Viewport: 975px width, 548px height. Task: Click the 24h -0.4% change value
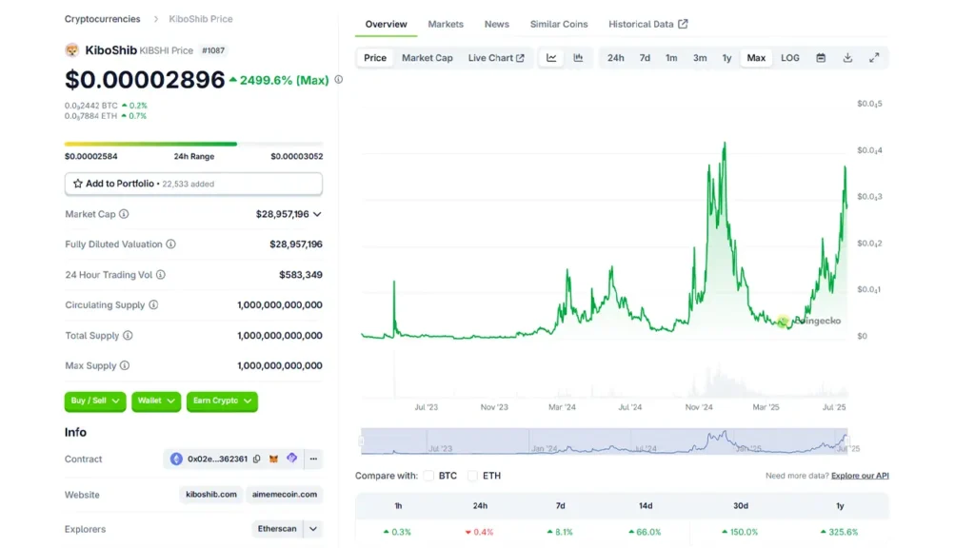tap(480, 533)
